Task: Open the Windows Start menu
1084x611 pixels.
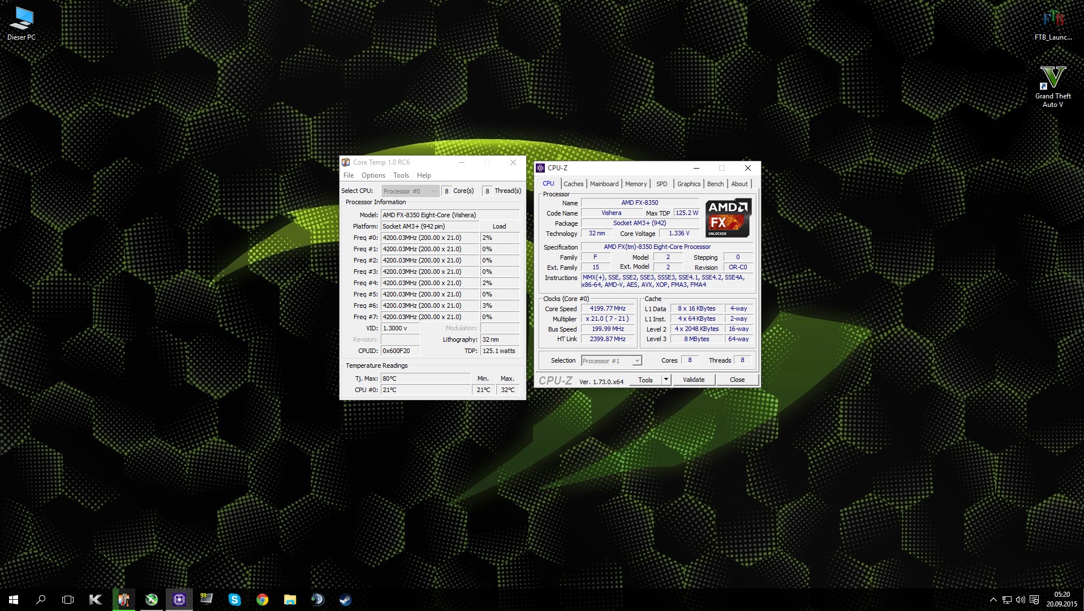Action: pyautogui.click(x=14, y=600)
